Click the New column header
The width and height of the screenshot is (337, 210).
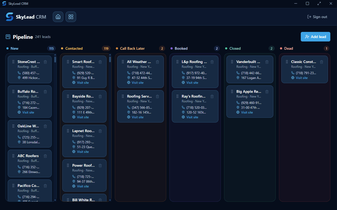(x=14, y=48)
